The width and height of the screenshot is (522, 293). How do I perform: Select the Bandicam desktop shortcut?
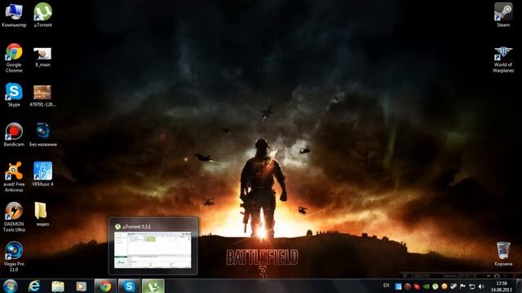[14, 134]
